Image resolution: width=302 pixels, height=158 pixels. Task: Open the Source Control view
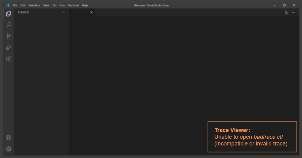pos(9,36)
